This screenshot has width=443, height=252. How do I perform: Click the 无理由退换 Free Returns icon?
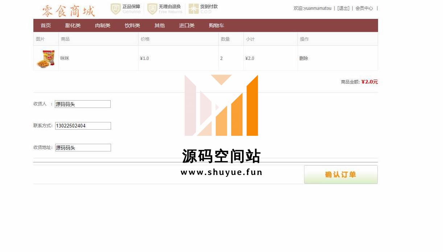click(152, 9)
